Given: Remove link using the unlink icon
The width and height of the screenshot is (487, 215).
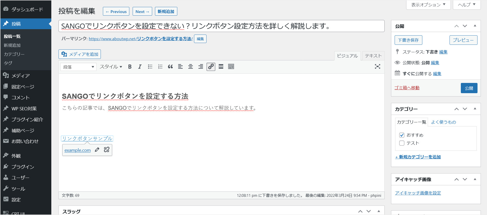Looking at the screenshot, I should pyautogui.click(x=107, y=150).
